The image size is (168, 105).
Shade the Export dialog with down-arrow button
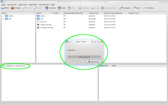coord(95,42)
